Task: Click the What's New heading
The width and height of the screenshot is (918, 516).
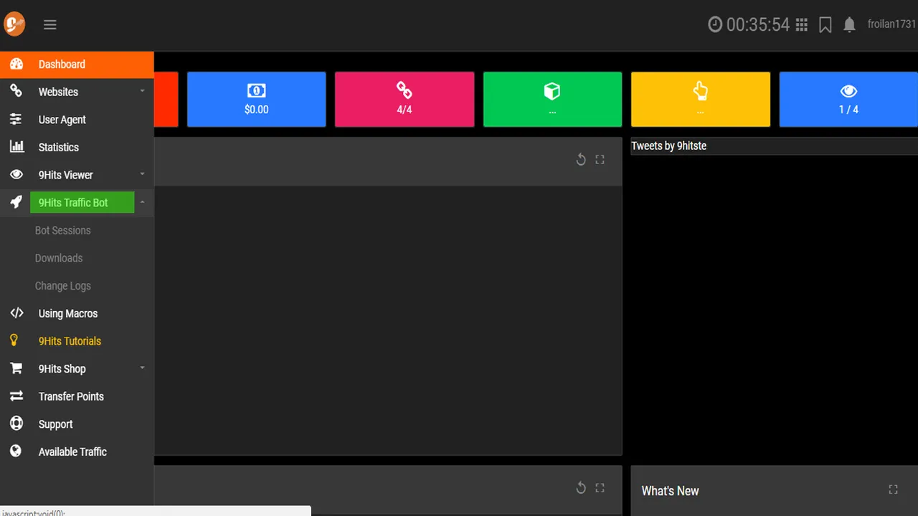Action: tap(670, 491)
